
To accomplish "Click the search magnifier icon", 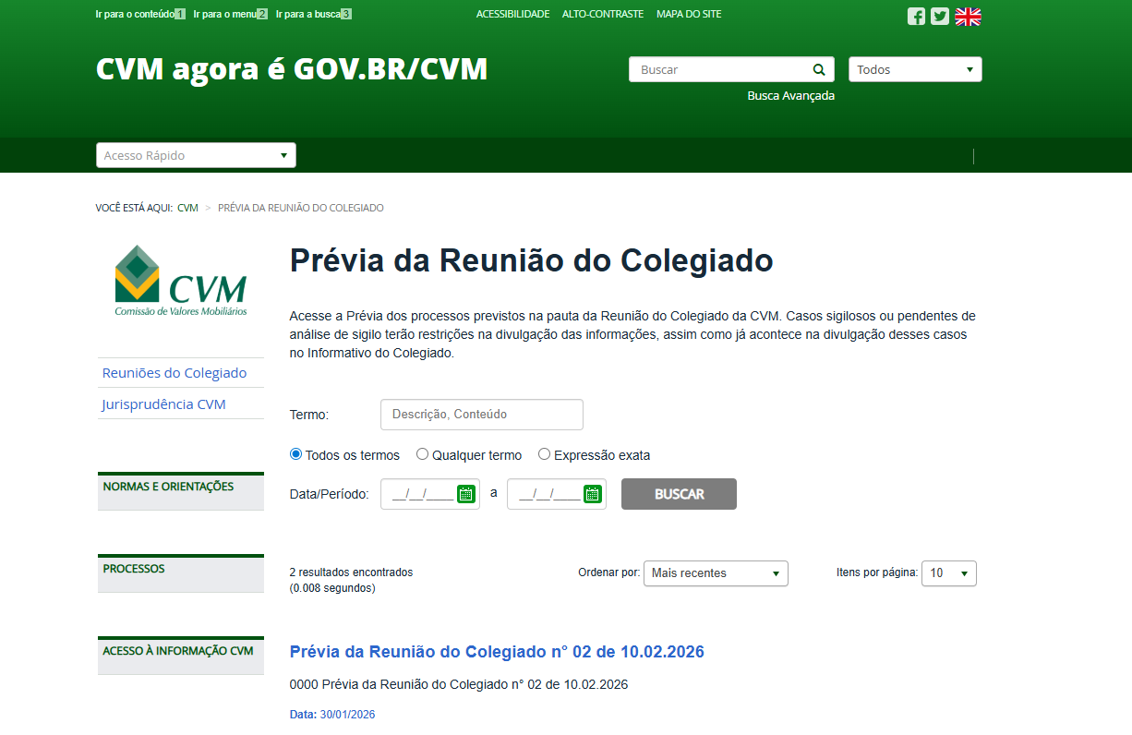I will 818,68.
